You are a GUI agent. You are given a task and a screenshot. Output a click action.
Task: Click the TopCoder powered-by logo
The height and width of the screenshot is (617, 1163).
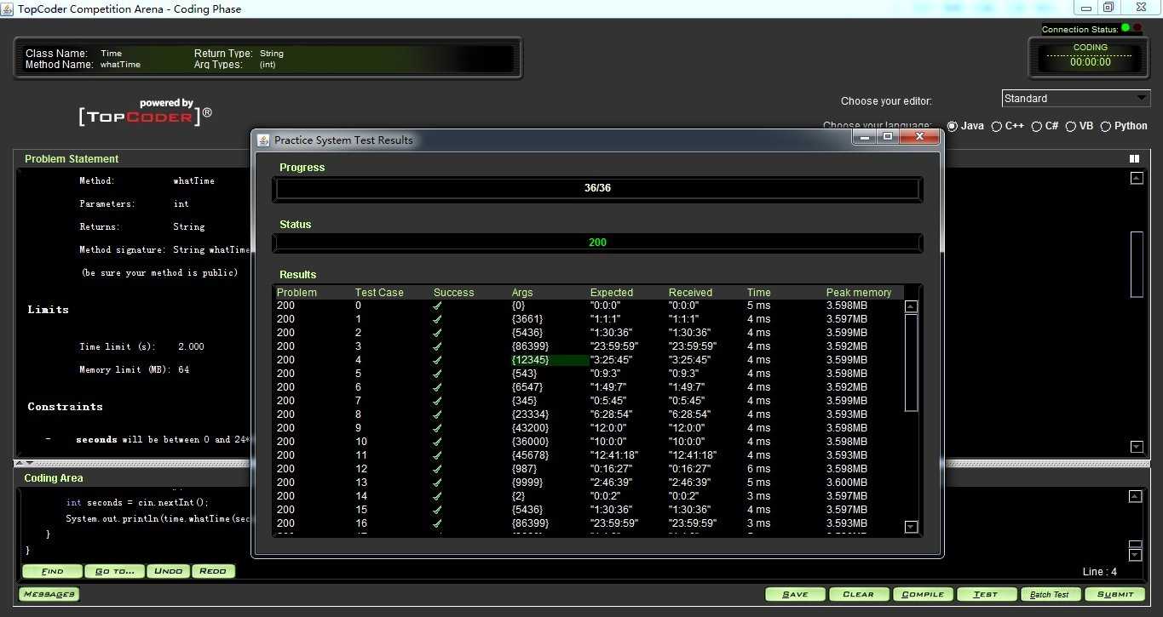[x=146, y=112]
